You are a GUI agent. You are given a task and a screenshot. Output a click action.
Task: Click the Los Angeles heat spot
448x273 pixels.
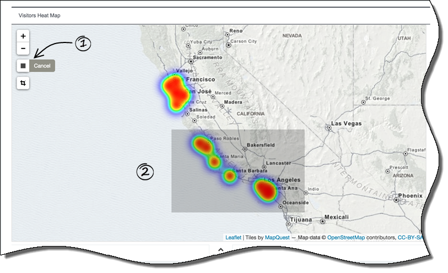[265, 190]
